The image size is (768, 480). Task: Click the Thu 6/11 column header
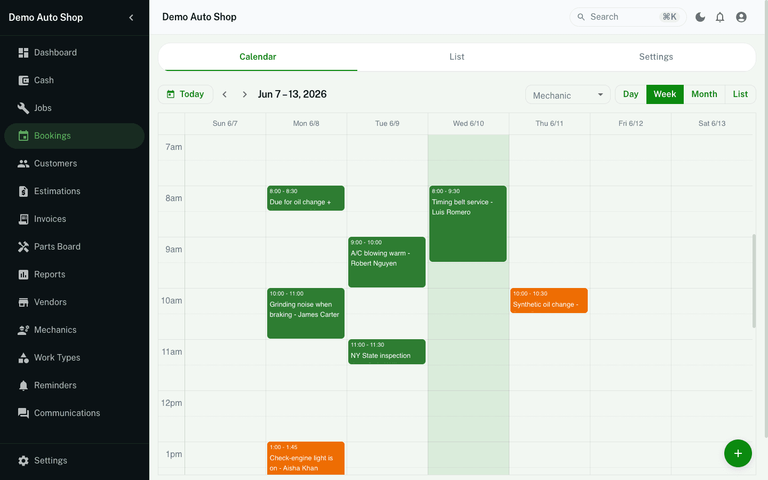click(x=549, y=124)
